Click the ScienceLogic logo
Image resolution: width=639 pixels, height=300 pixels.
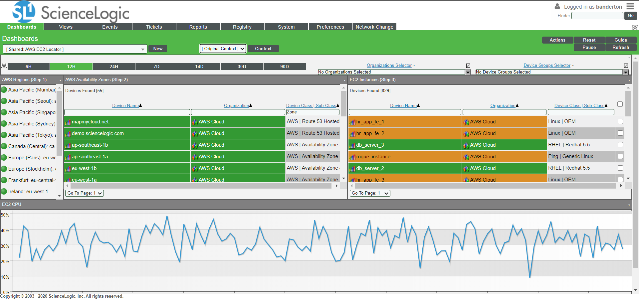point(71,12)
